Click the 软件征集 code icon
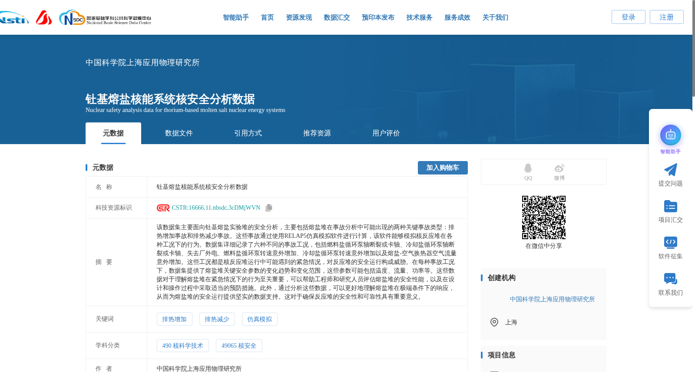This screenshot has height=372, width=695. 670,242
